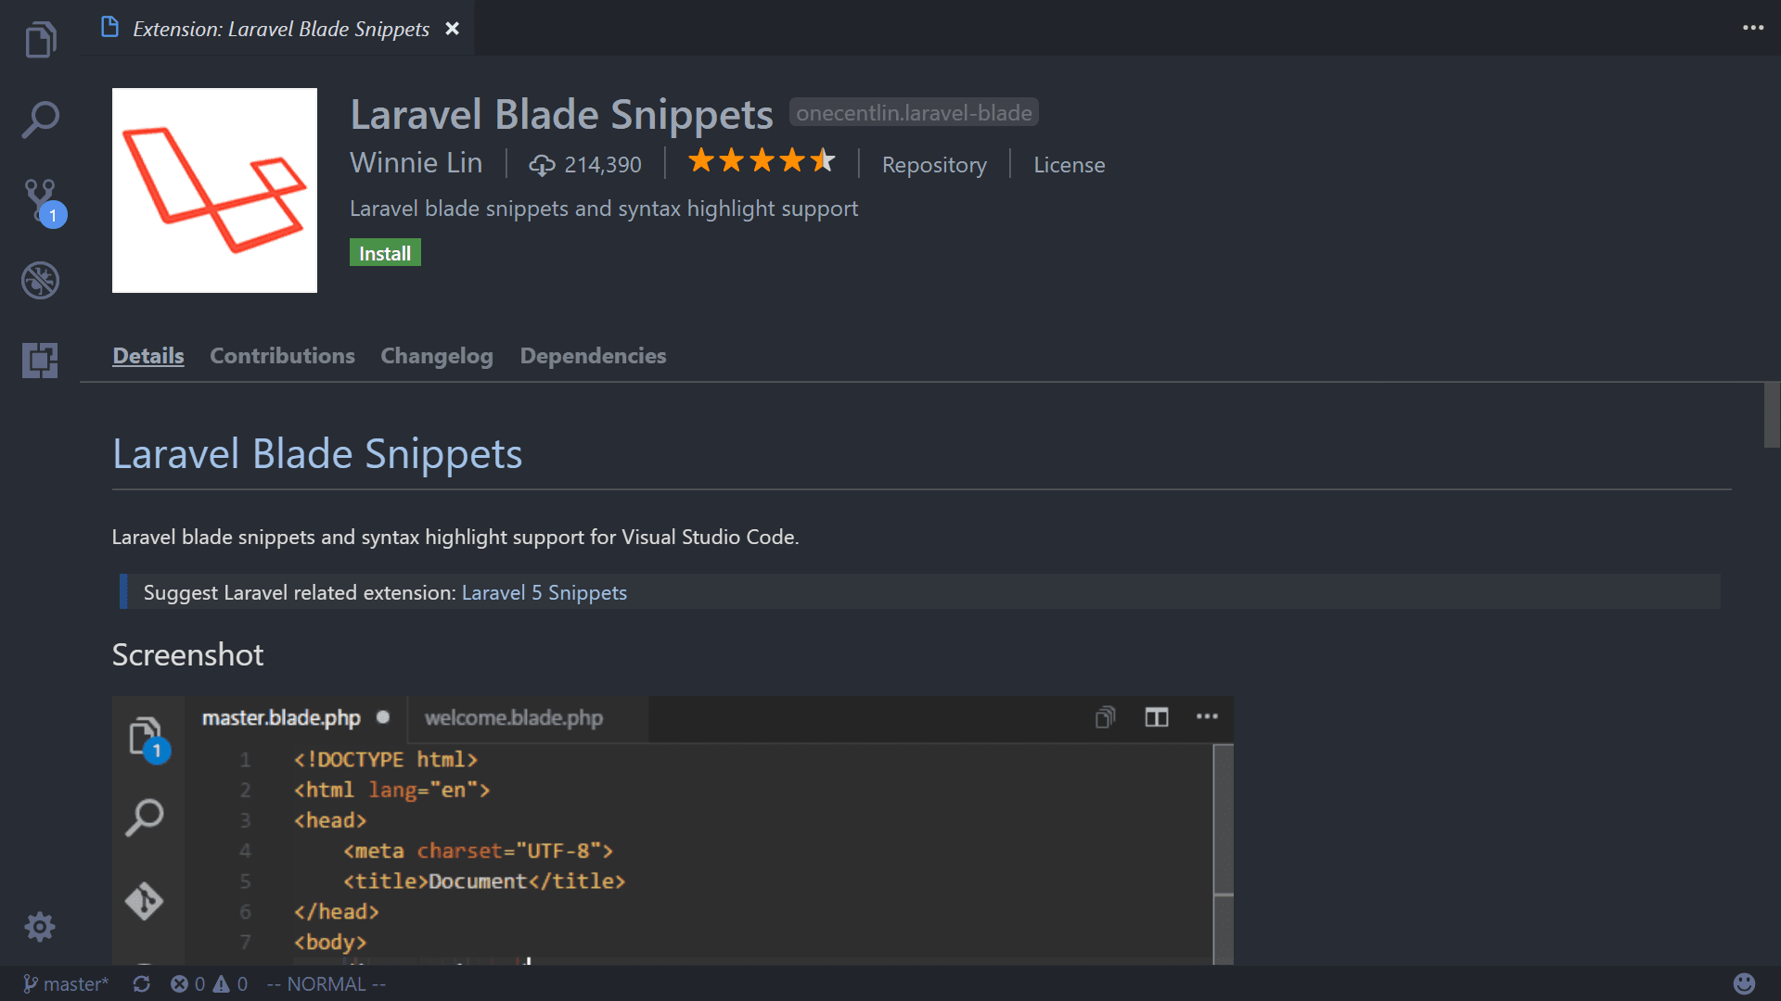The height and width of the screenshot is (1001, 1781).
Task: Switch to the Contributions tab
Action: pos(282,355)
